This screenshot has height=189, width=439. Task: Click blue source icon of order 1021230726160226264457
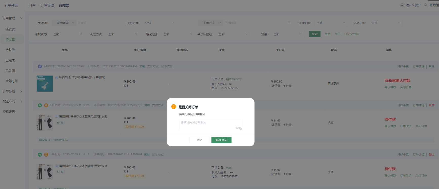40,66
